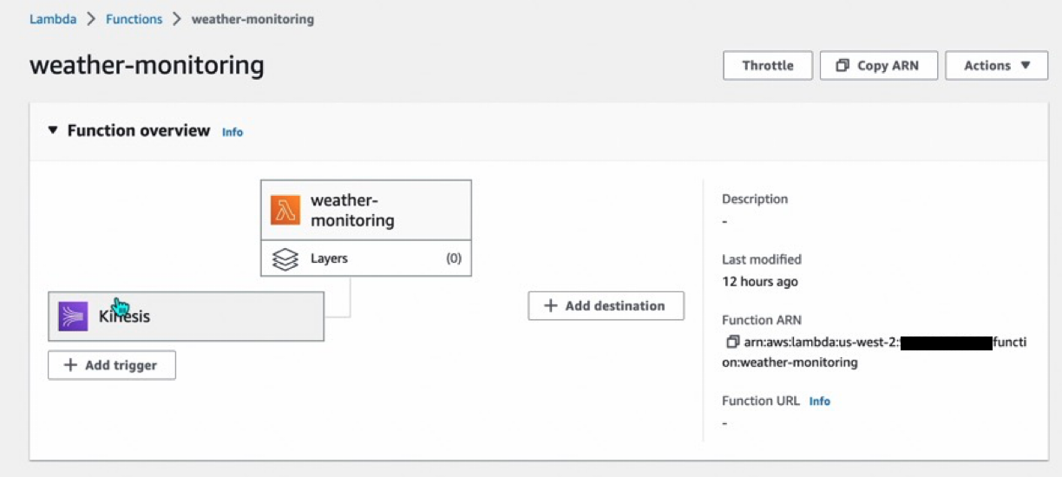Click the Layers stack icon

[285, 258]
